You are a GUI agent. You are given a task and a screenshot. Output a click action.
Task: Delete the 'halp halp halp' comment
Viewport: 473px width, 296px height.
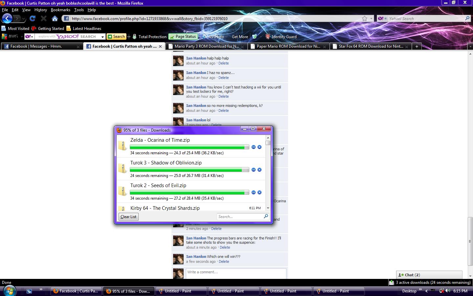(x=224, y=63)
